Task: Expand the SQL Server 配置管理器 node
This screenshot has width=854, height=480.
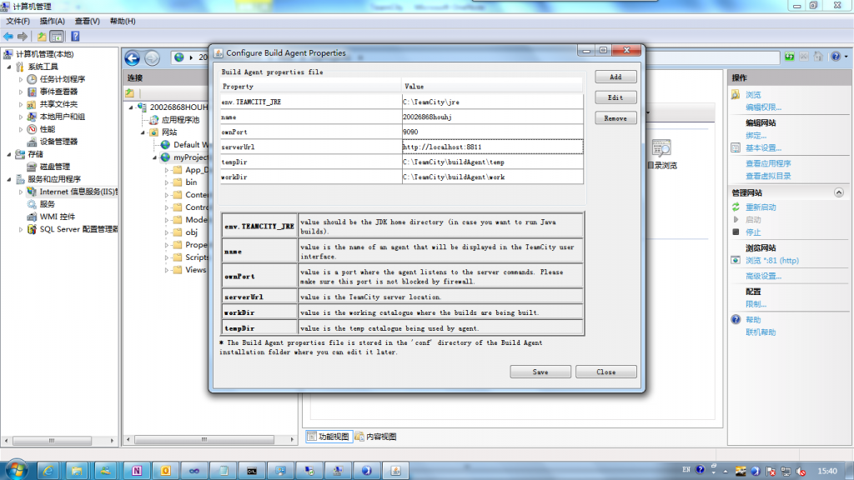Action: pos(21,230)
